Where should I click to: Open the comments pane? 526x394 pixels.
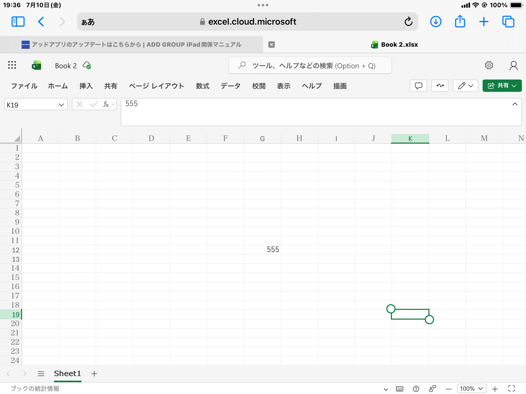point(418,86)
